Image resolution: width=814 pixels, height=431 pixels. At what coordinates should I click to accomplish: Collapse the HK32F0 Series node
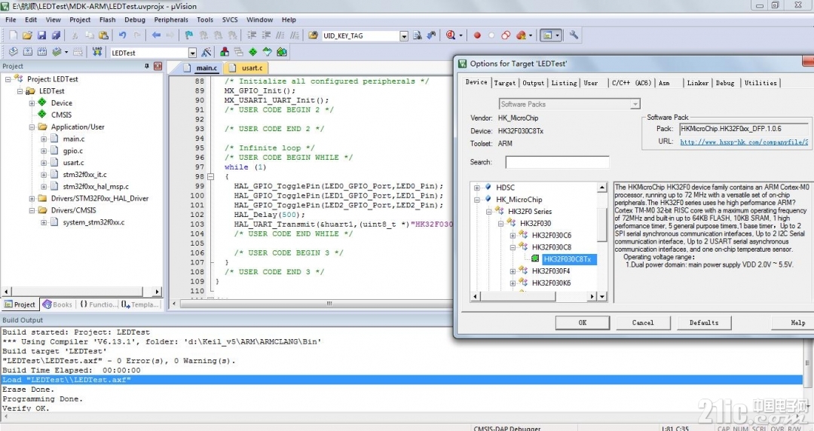point(489,211)
